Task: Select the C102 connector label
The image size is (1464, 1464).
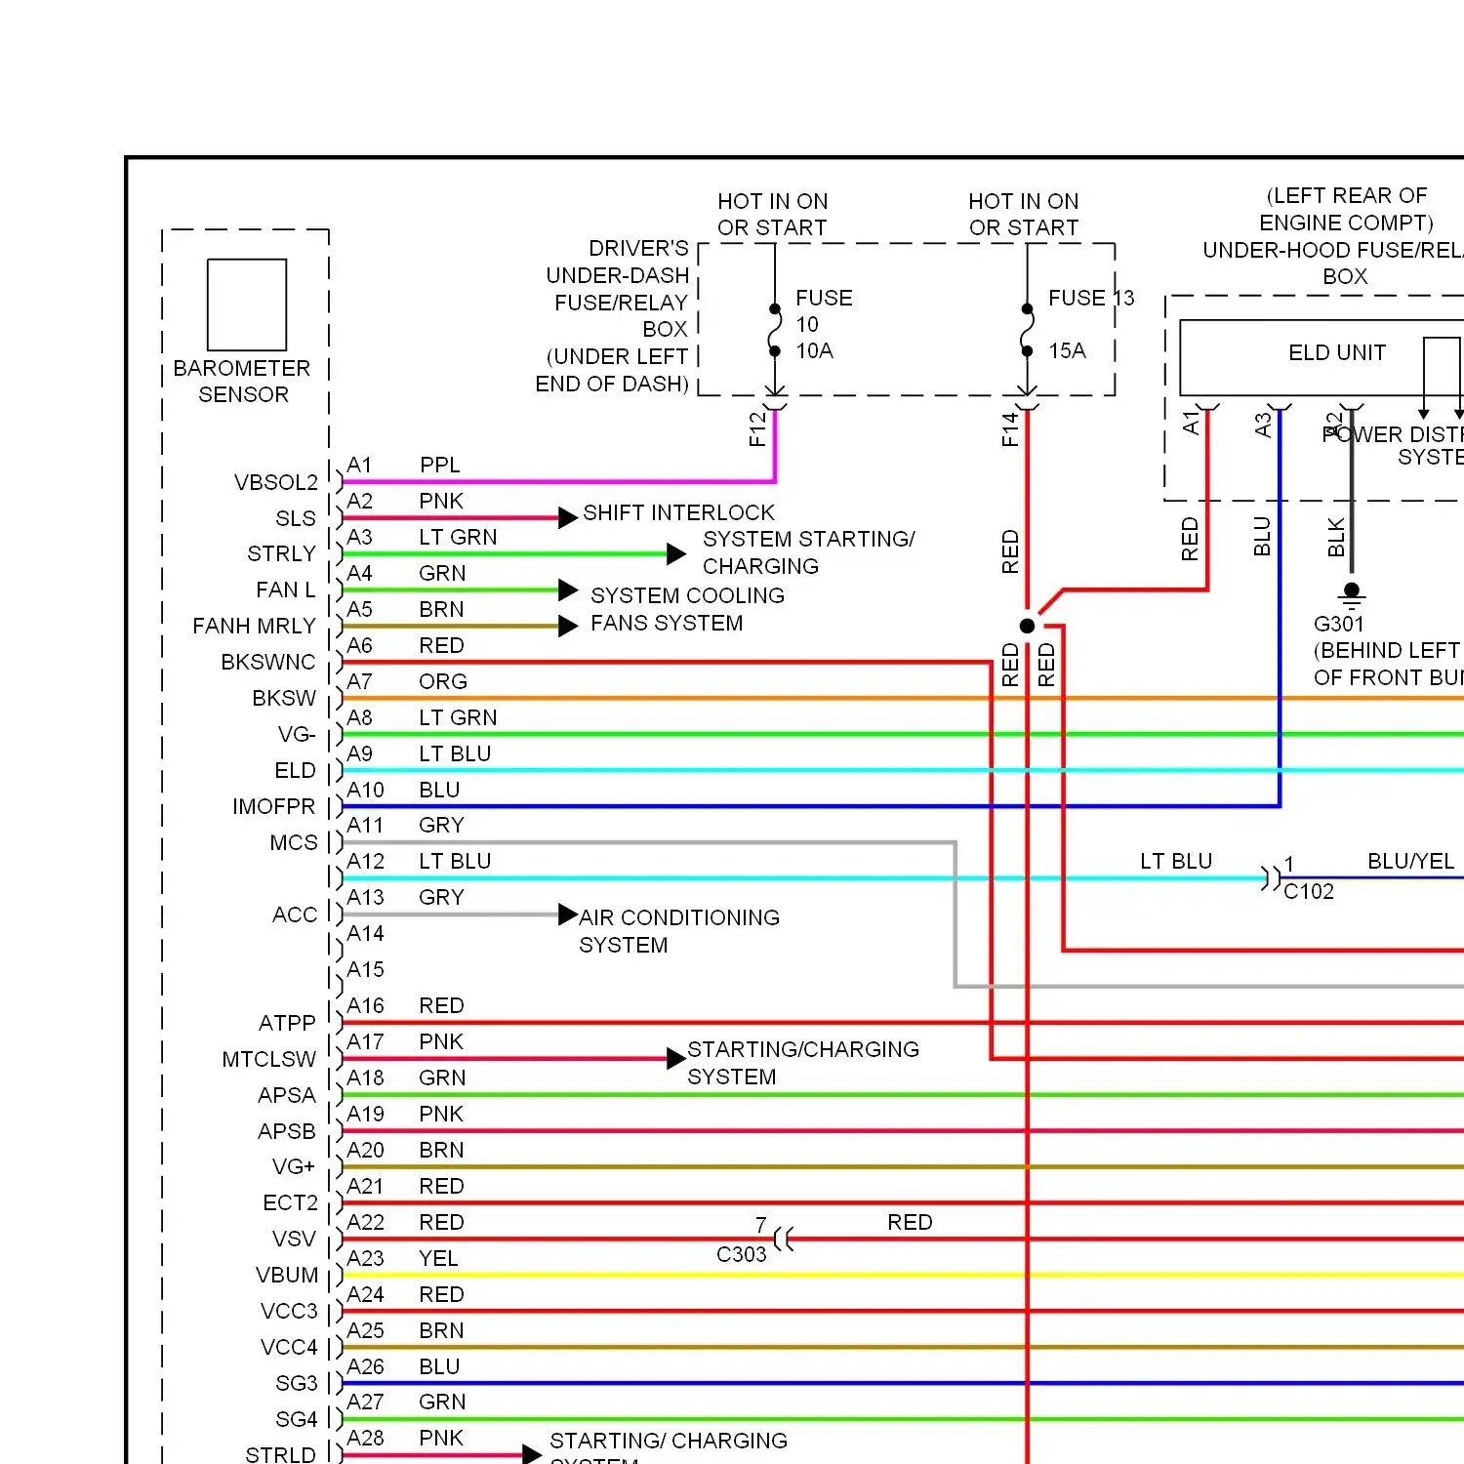Action: 1309,891
